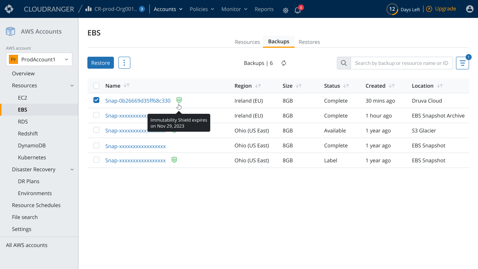The width and height of the screenshot is (478, 269).
Task: Click the AWS Accounts cube icon
Action: tap(10, 31)
